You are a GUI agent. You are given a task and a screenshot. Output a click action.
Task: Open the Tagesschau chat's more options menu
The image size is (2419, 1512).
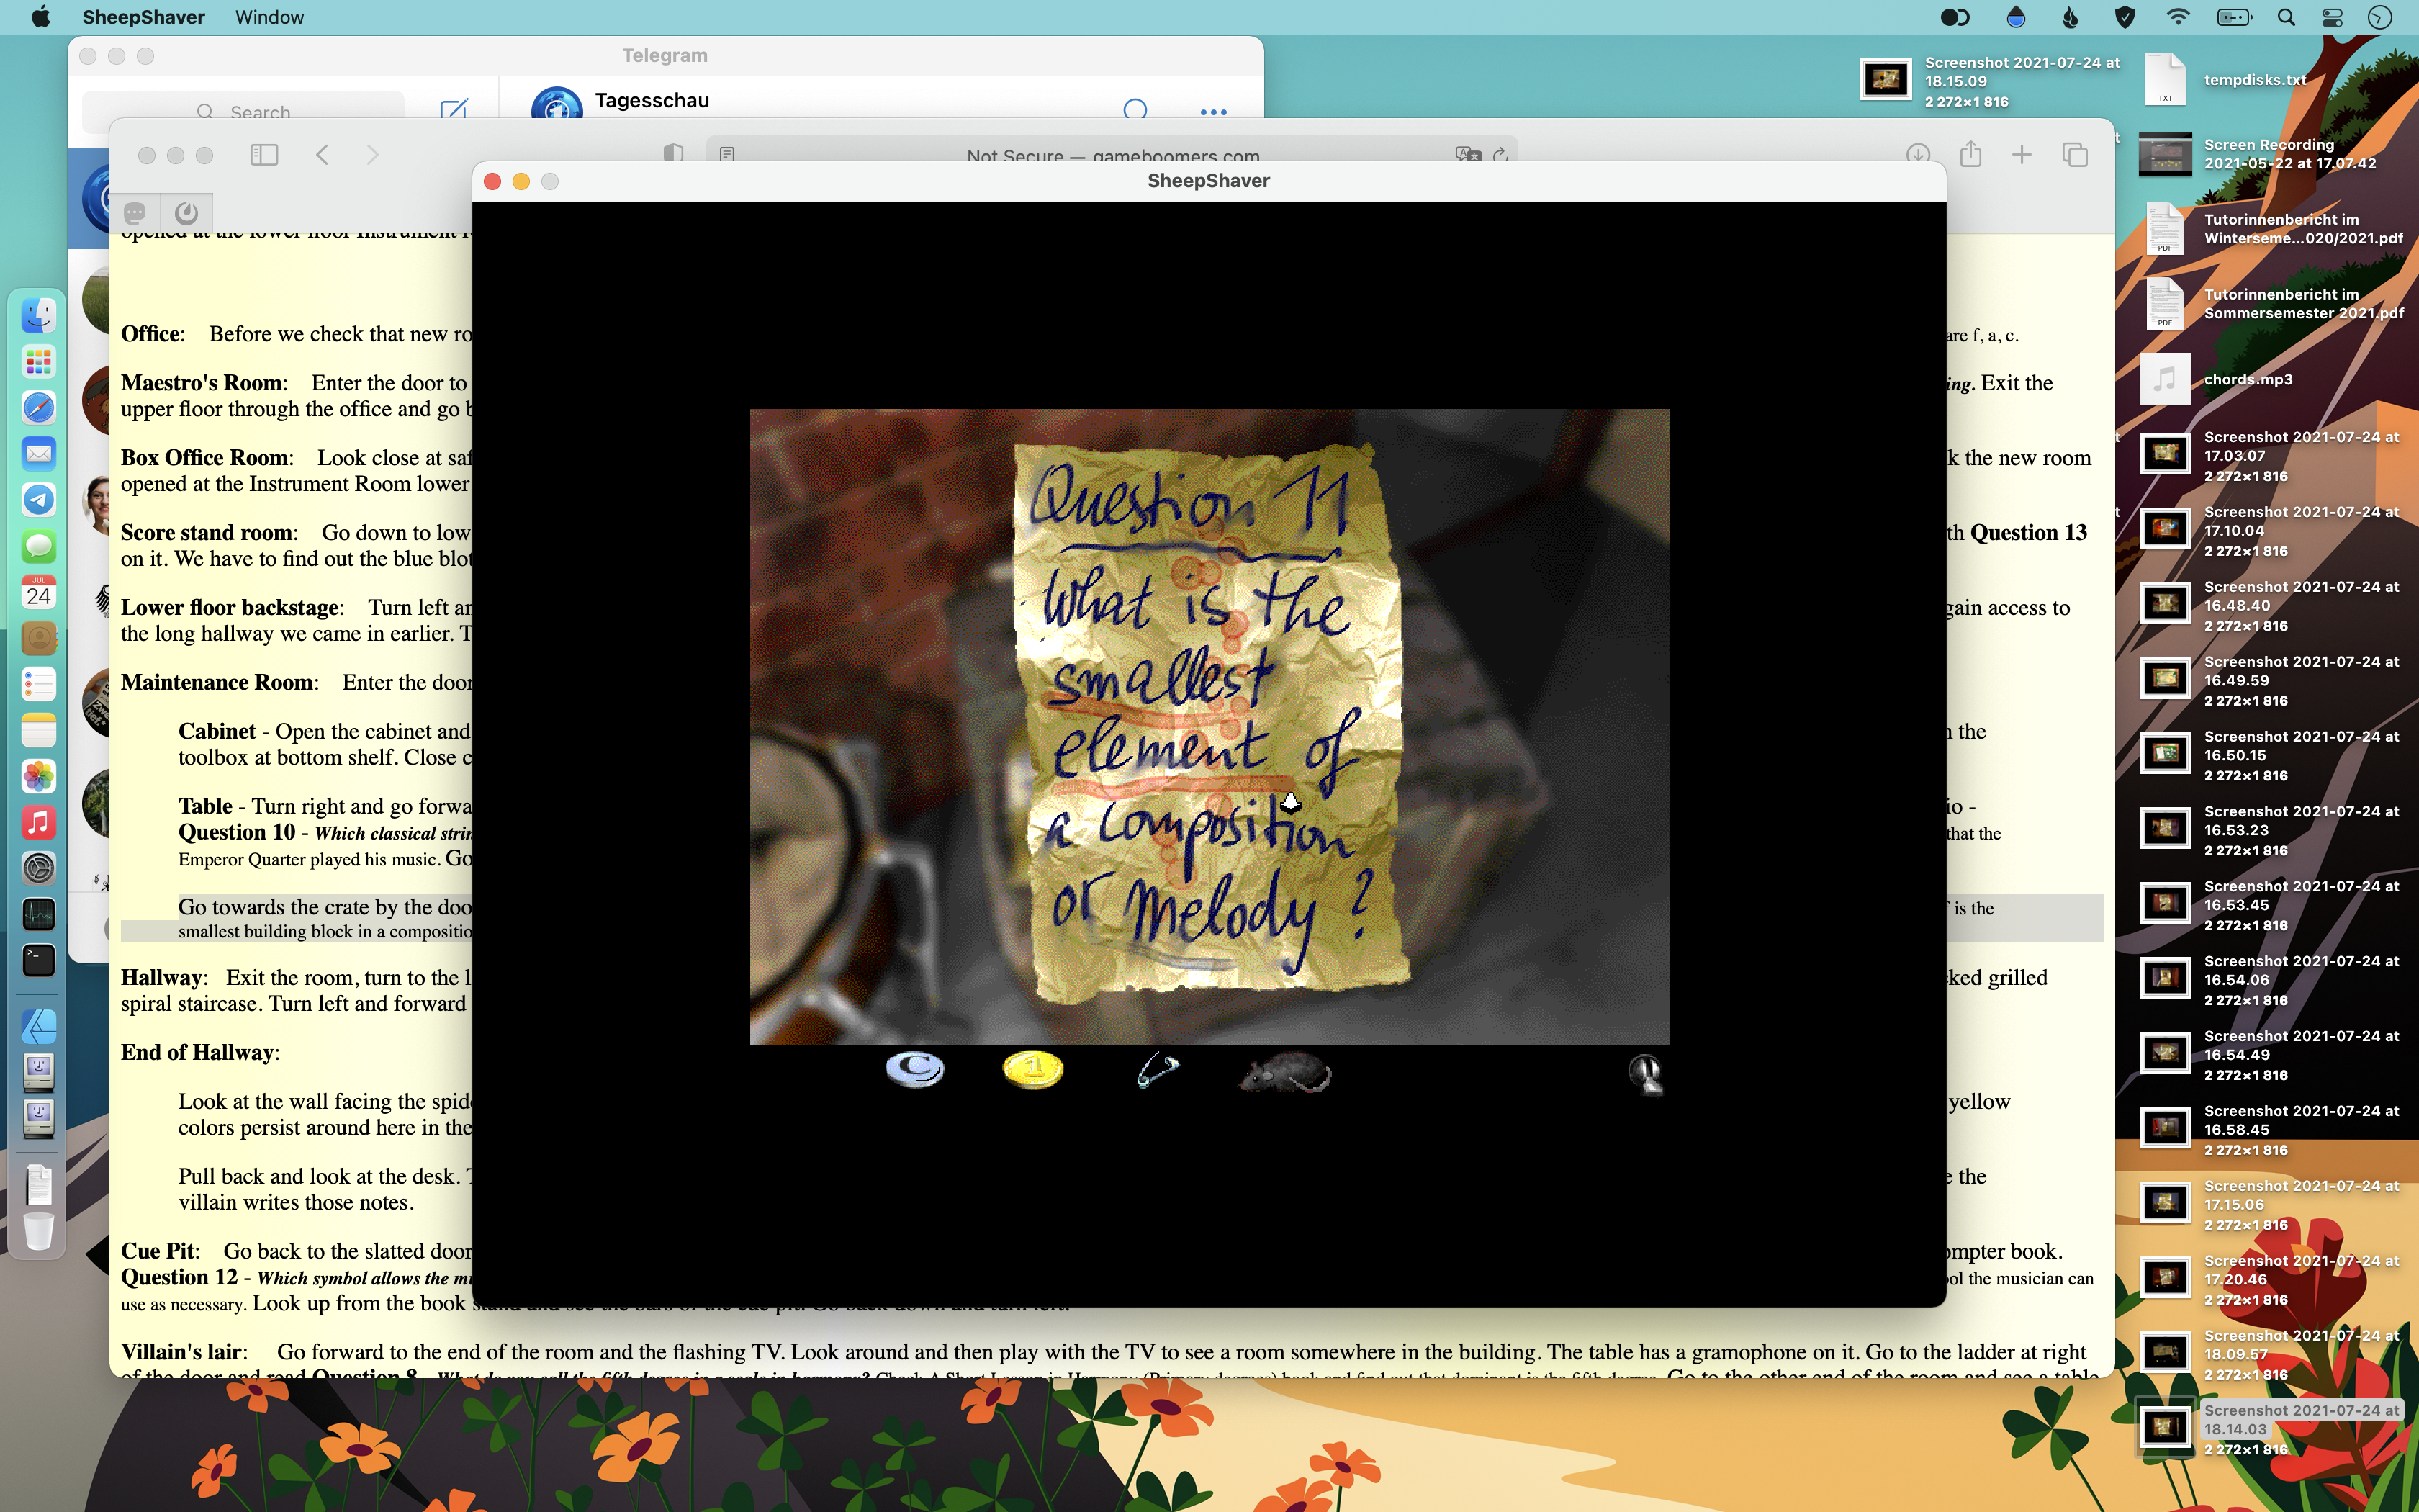[x=1212, y=112]
